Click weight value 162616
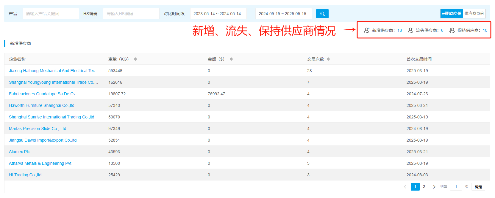The height and width of the screenshot is (198, 495). point(115,82)
